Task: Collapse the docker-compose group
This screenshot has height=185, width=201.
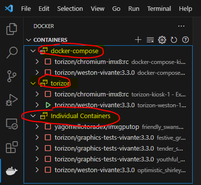Action: [x=33, y=51]
